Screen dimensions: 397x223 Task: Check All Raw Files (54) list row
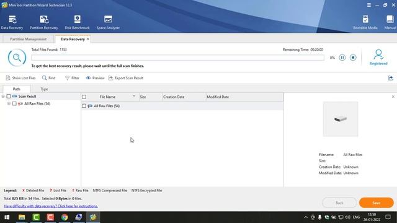[84, 106]
